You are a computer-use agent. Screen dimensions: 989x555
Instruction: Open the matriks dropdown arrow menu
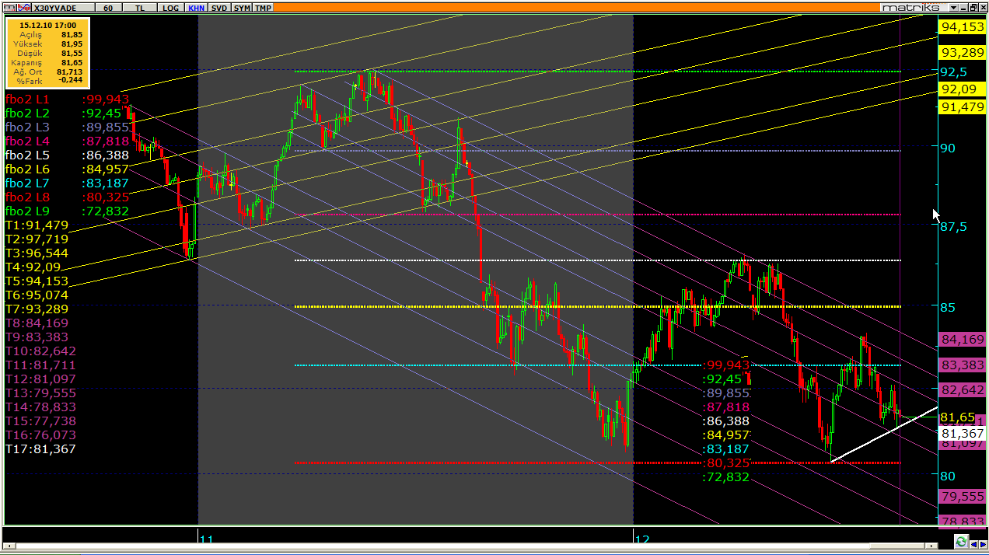(952, 7)
